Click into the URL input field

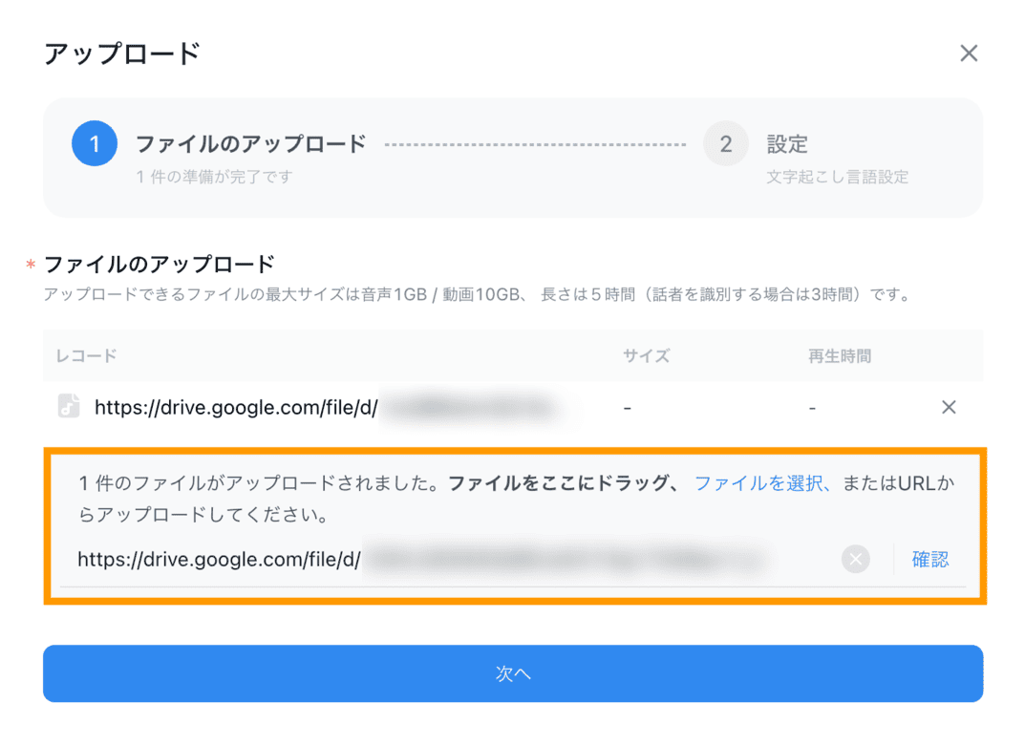[x=451, y=559]
